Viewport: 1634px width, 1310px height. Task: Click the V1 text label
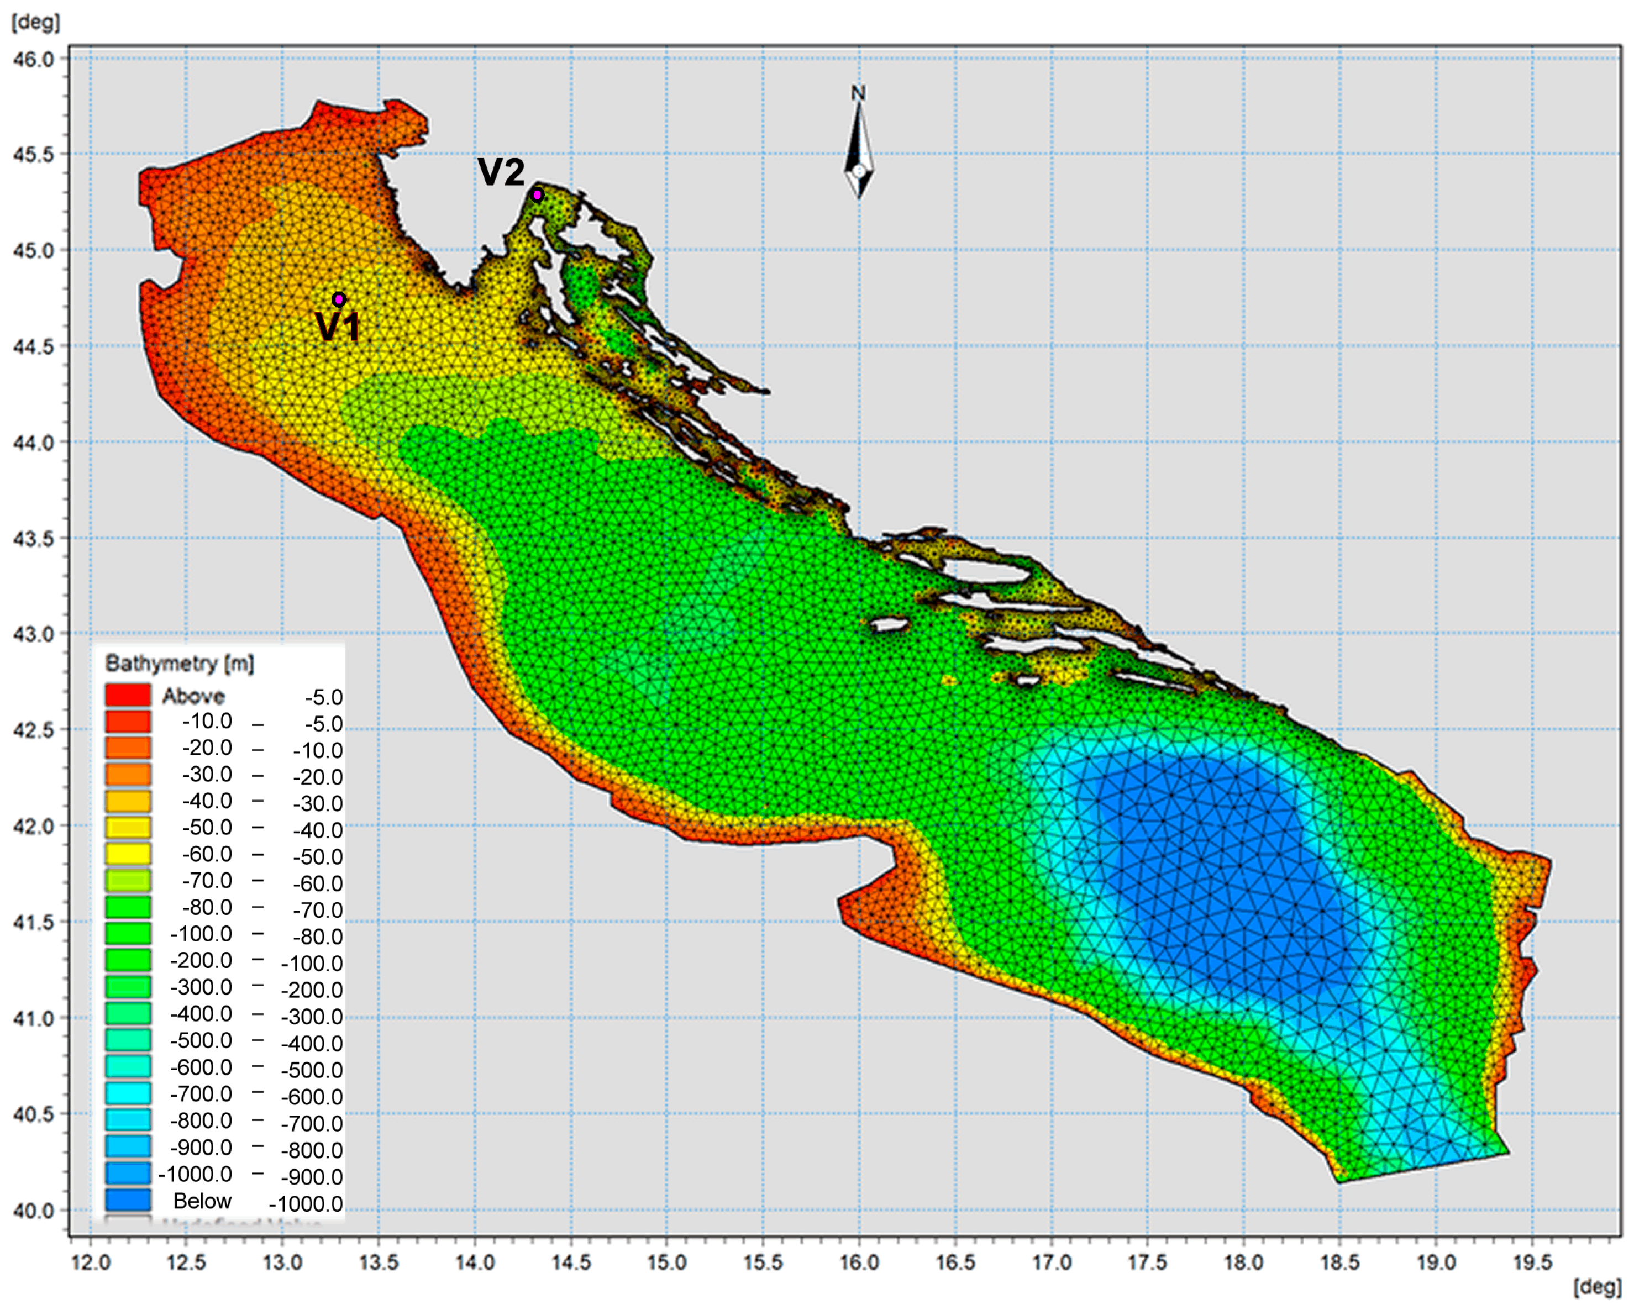click(337, 327)
